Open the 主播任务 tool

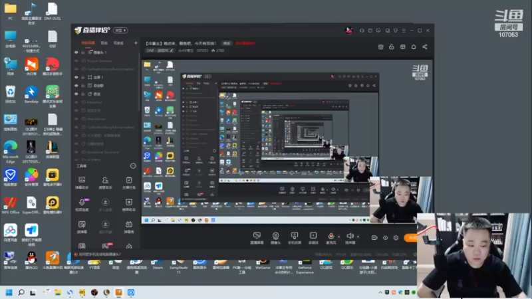(128, 182)
